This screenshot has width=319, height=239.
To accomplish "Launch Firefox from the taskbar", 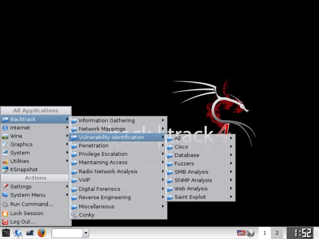I will pyautogui.click(x=42, y=233).
